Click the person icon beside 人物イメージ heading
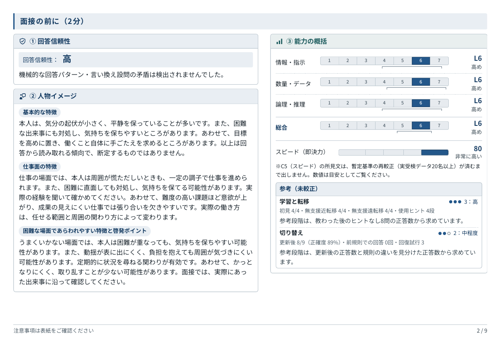 22,96
